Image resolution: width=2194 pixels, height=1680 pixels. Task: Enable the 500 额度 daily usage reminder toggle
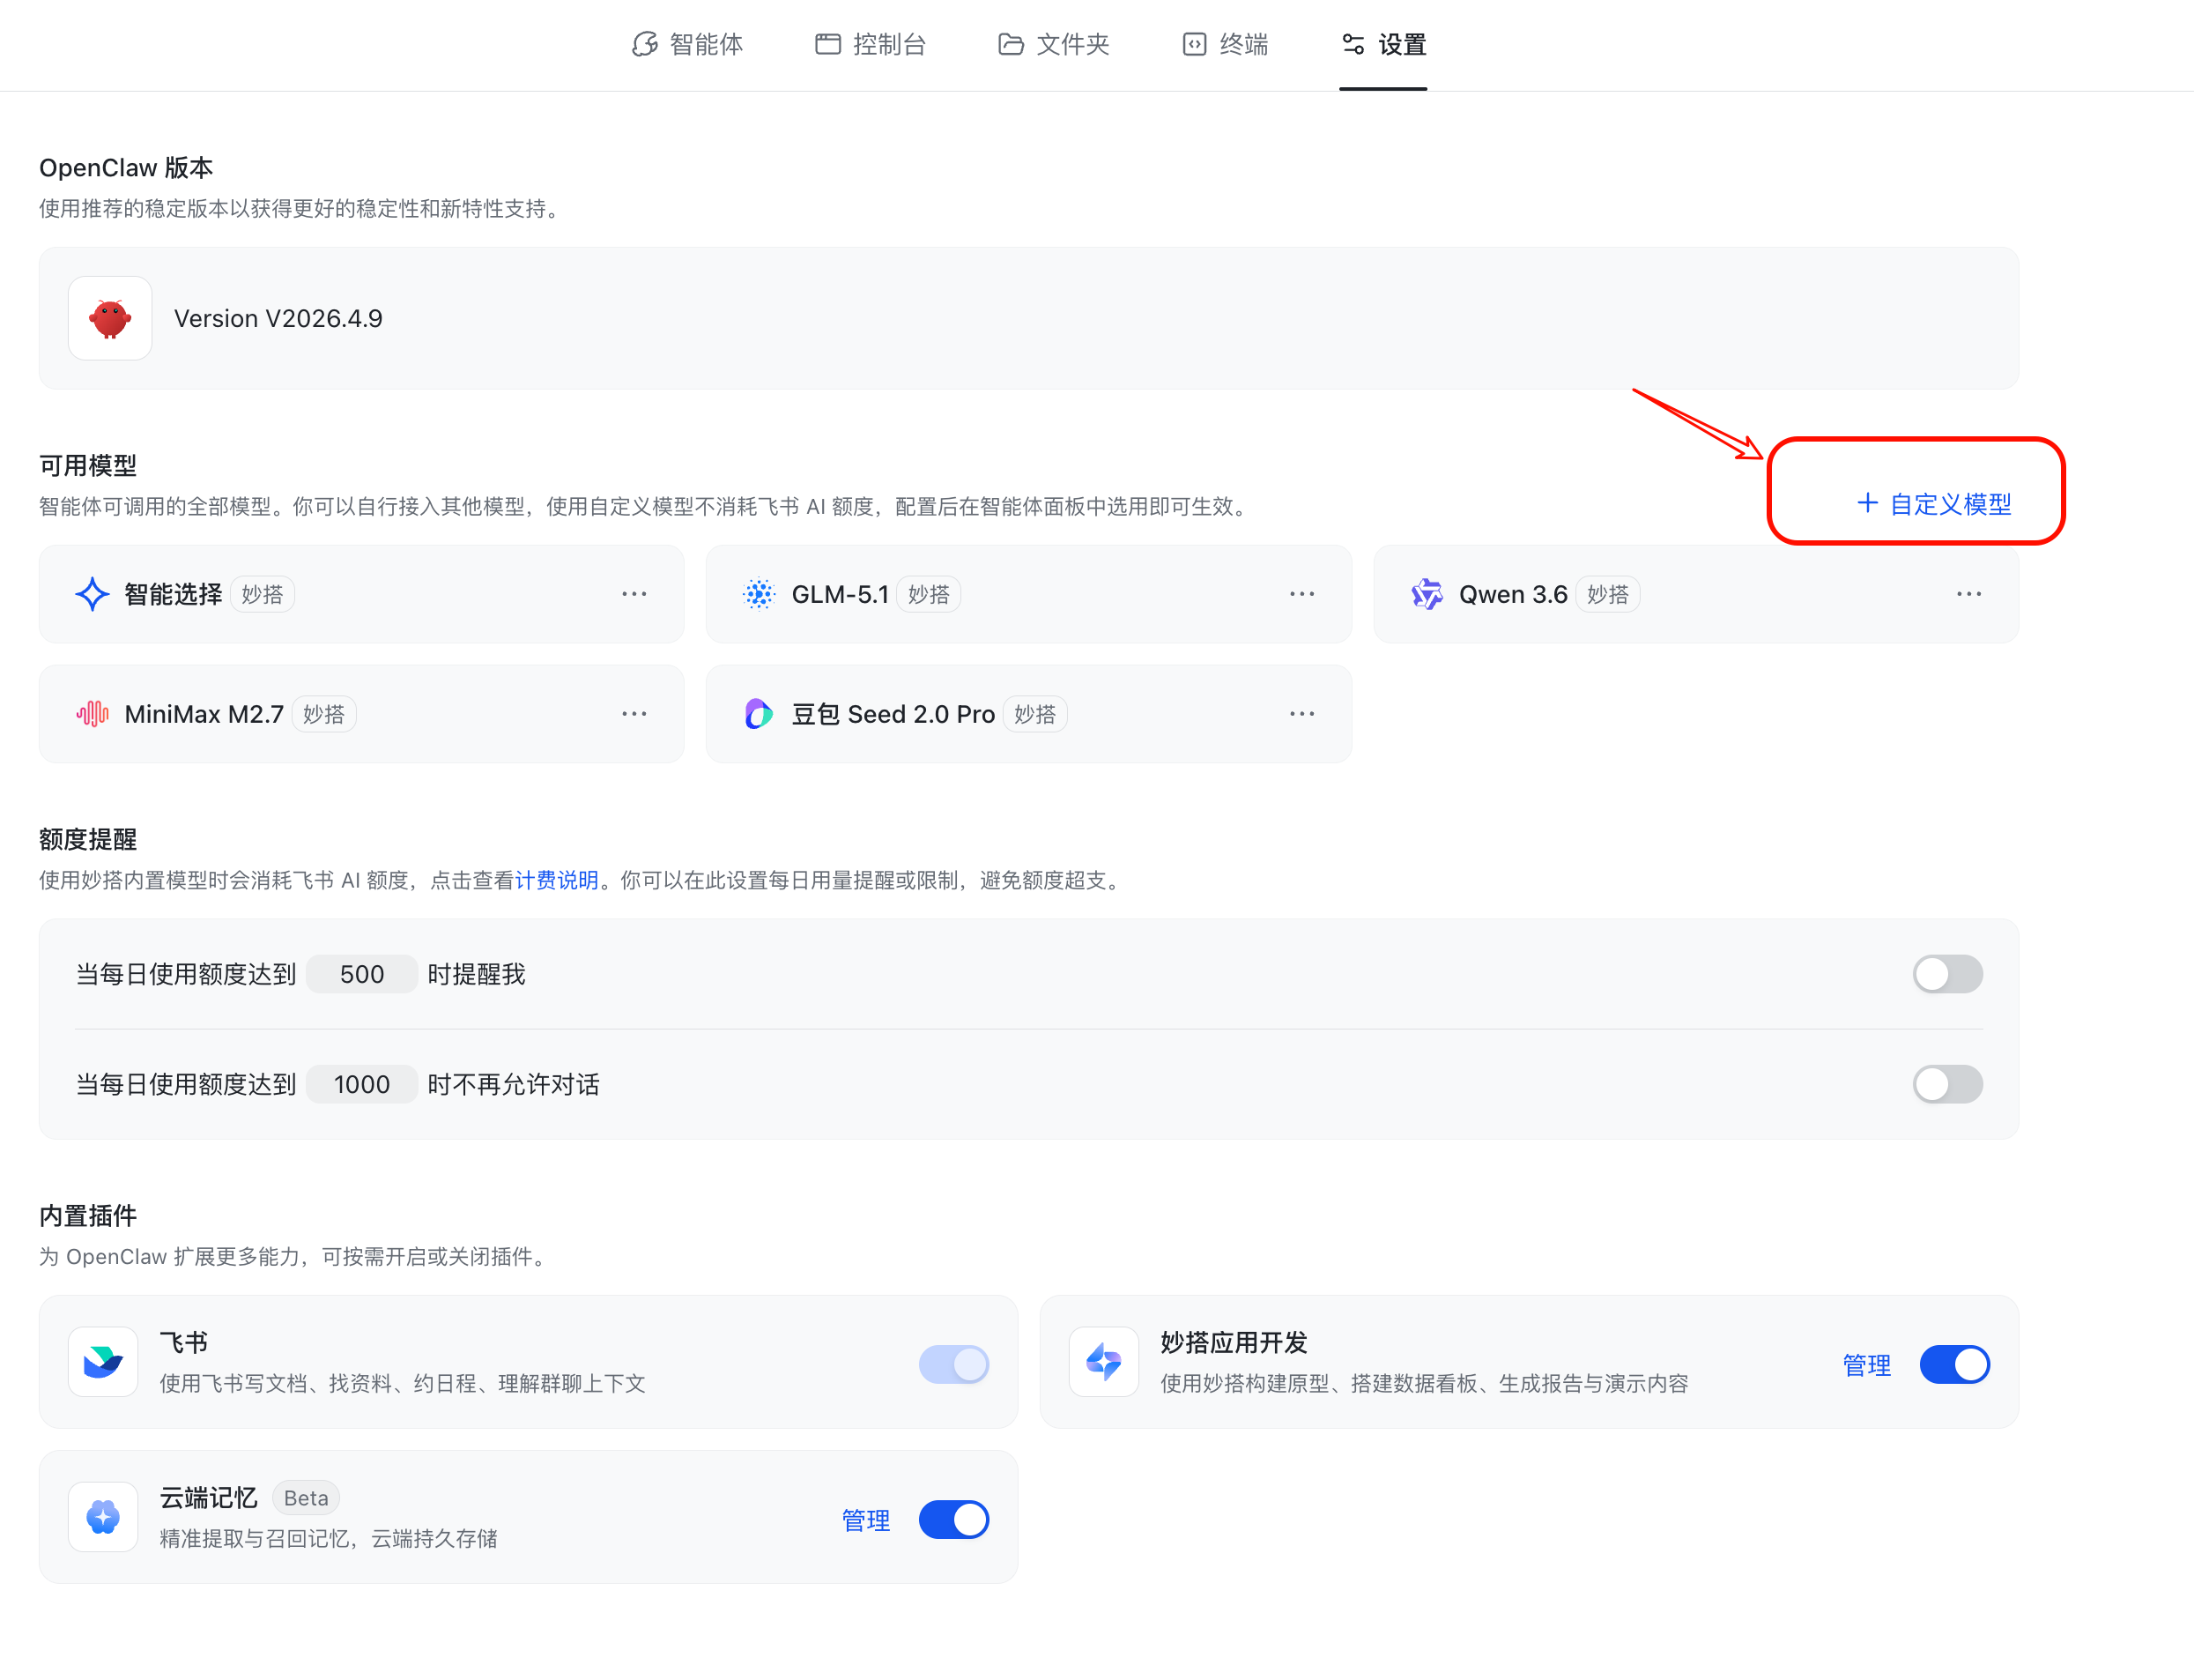1946,973
